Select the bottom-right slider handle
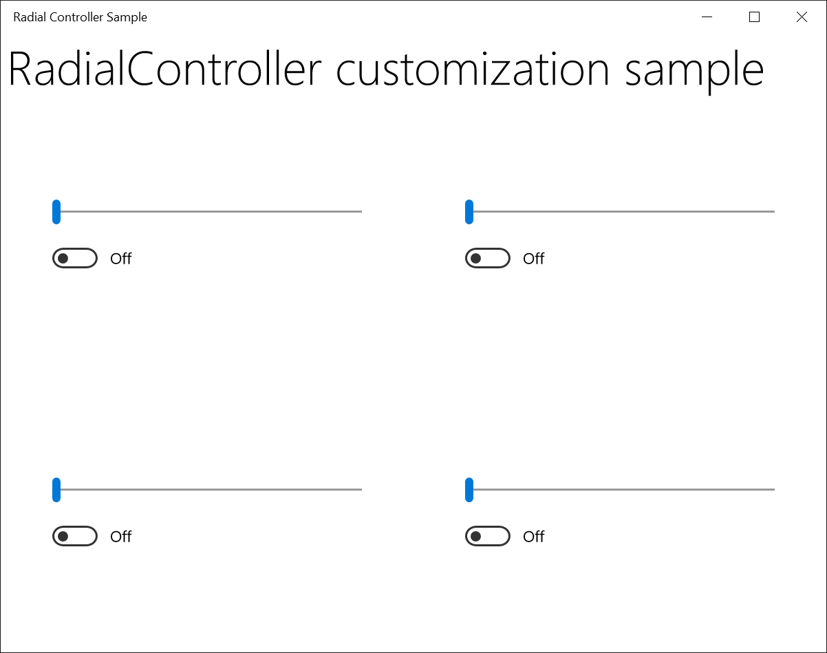The height and width of the screenshot is (653, 827). (x=469, y=489)
